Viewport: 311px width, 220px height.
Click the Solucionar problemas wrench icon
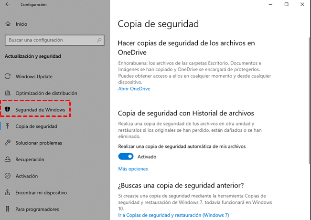(8, 143)
